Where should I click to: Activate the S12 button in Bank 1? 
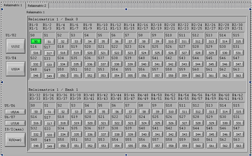[198, 112]
